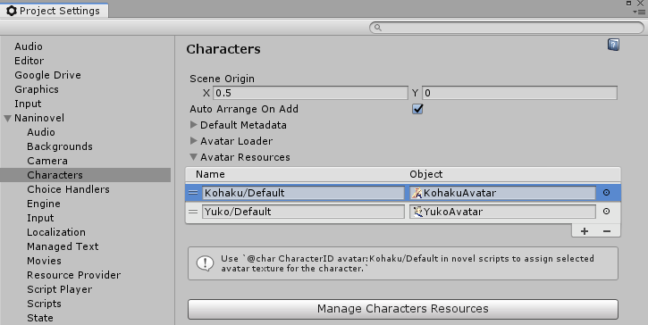Click the search magnifier icon
This screenshot has width=648, height=325.
378,28
